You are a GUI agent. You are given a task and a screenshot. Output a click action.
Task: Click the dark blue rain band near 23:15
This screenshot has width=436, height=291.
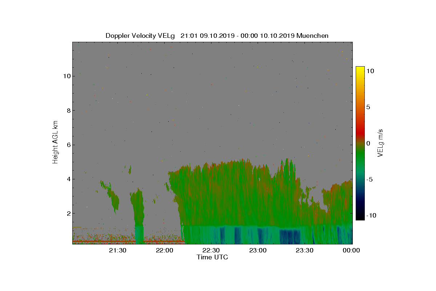(x=290, y=236)
